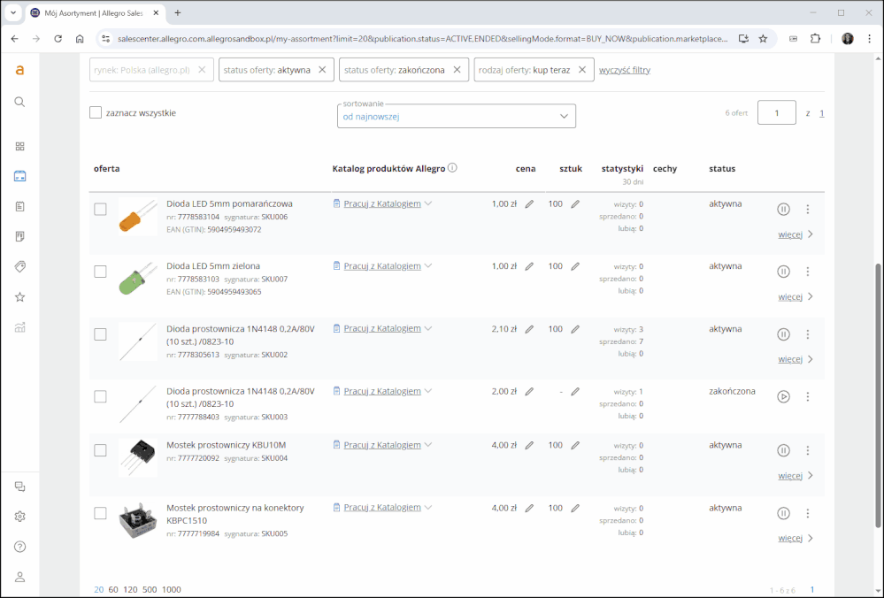The width and height of the screenshot is (884, 598).
Task: Open the 'sortowanie' dropdown
Action: tap(457, 116)
